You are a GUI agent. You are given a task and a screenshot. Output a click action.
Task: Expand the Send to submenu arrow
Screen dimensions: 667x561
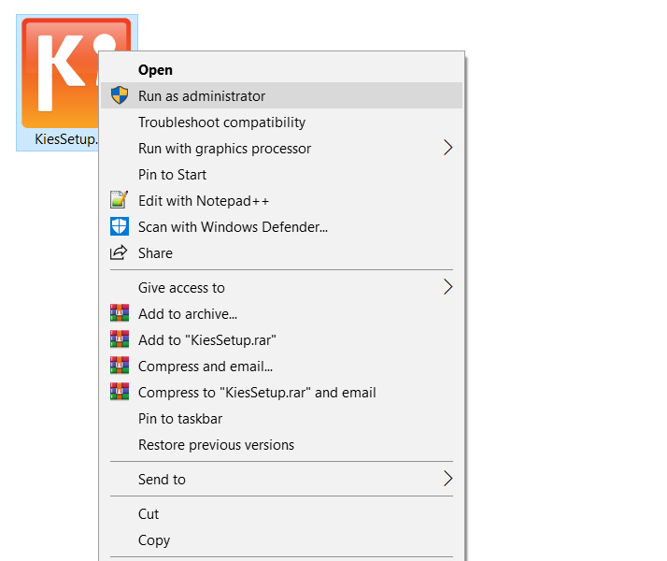(447, 479)
